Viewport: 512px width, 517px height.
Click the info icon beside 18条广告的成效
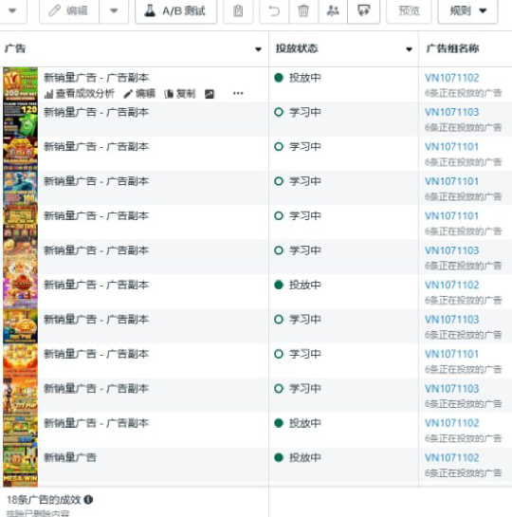click(88, 500)
